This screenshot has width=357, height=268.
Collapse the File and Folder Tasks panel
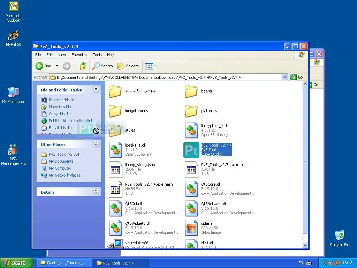pos(96,89)
